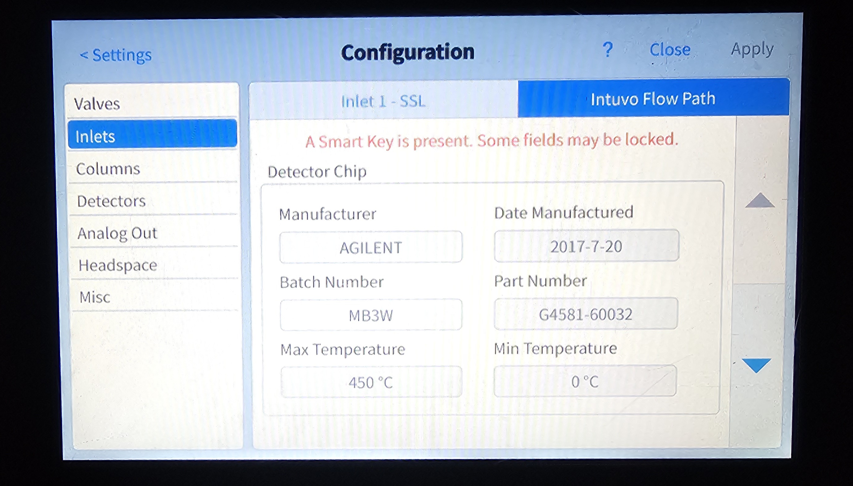Click the Detector Chip section heading
Screen dimensions: 853x486
coord(317,172)
